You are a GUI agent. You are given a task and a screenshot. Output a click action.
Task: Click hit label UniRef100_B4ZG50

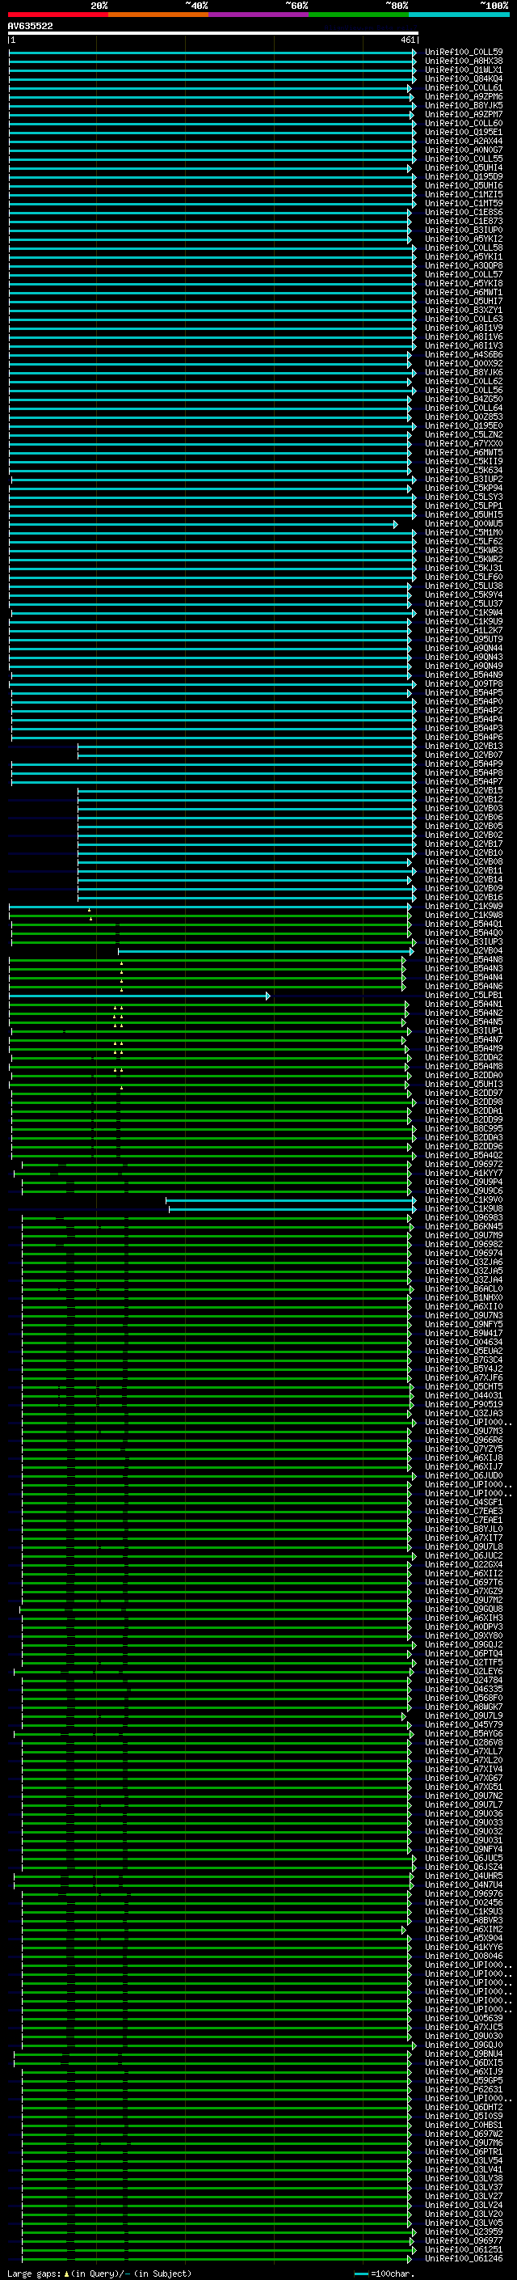464,400
